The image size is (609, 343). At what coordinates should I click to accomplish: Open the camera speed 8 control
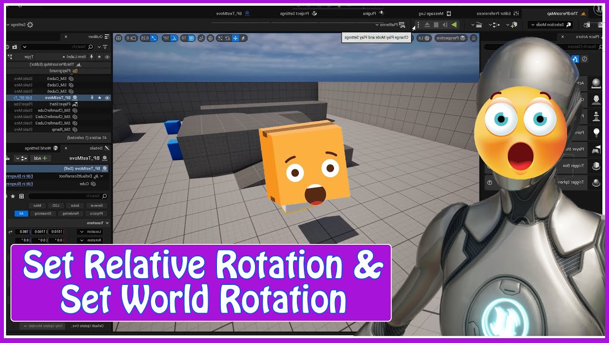(x=131, y=38)
